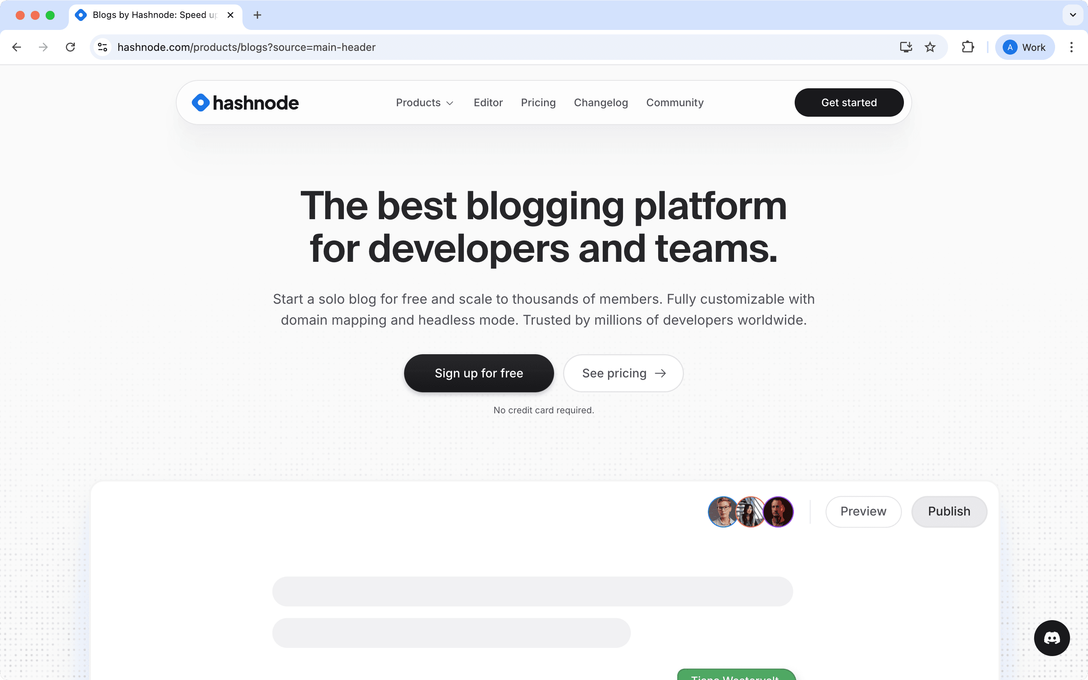Bookmark this page with the star icon

pyautogui.click(x=930, y=47)
